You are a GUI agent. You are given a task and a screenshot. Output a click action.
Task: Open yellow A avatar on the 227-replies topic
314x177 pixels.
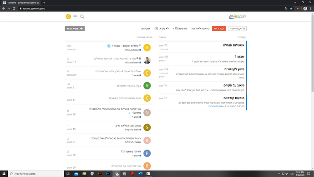coord(147,48)
